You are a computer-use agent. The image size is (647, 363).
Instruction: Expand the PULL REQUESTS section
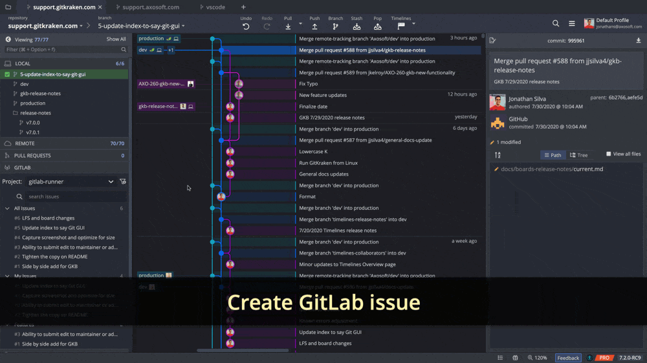pos(64,155)
